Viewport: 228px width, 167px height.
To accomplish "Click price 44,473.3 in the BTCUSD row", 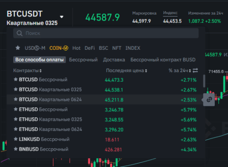I will [x=114, y=80].
